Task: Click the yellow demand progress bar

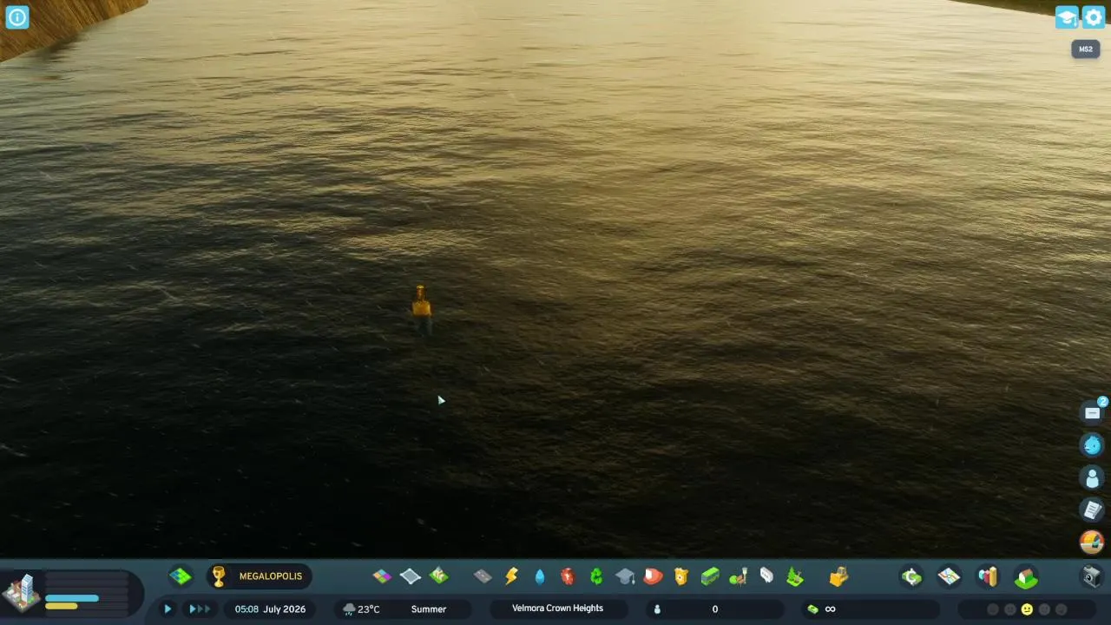Action: click(62, 606)
